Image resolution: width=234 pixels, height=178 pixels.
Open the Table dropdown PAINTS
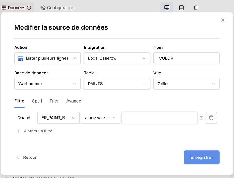click(x=117, y=84)
